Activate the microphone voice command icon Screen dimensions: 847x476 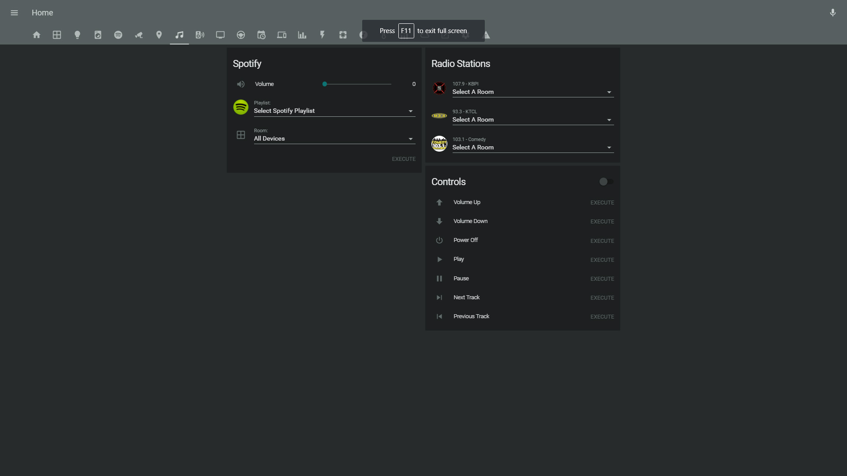coord(832,13)
